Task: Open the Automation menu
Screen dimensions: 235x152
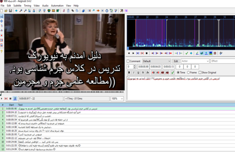Action: [x=57, y=6]
